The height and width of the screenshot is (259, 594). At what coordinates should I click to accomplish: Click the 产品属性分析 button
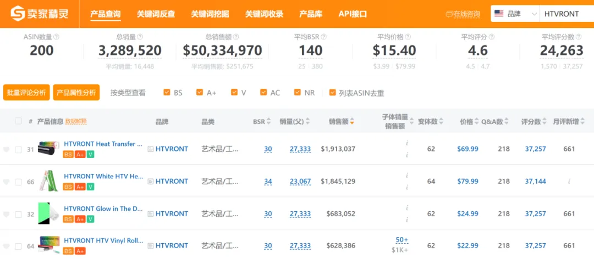76,93
